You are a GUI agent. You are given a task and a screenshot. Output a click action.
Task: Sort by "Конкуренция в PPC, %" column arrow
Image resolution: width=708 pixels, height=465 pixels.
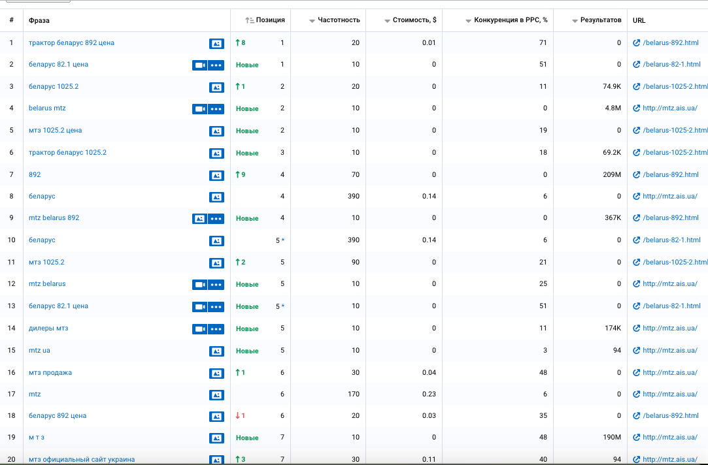(x=468, y=21)
